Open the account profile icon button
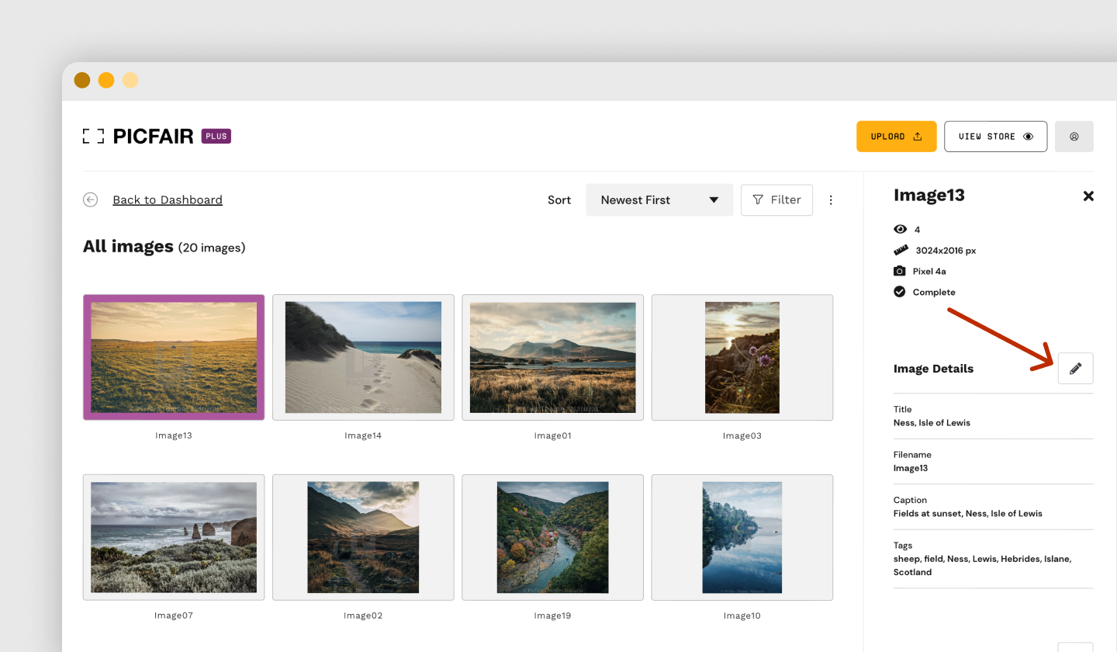 (x=1074, y=137)
